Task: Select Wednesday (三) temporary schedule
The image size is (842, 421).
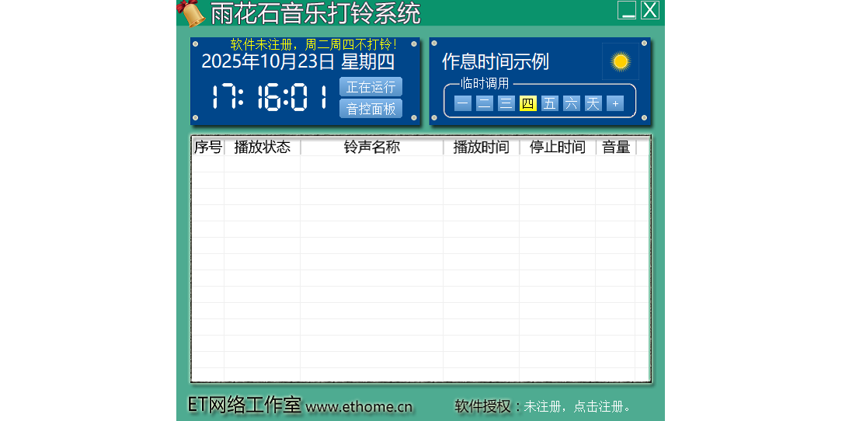Action: pyautogui.click(x=506, y=103)
